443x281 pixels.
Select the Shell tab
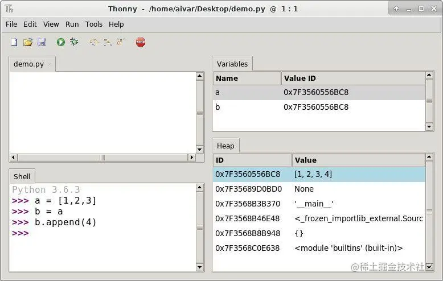[22, 176]
